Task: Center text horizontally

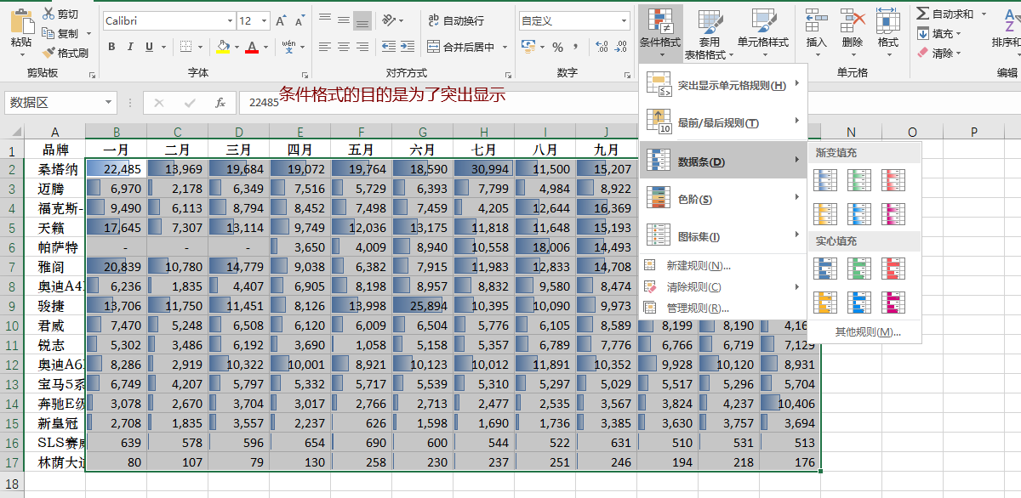Action: pyautogui.click(x=344, y=47)
